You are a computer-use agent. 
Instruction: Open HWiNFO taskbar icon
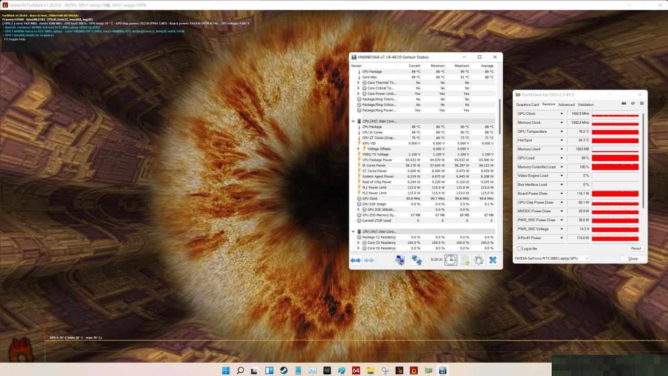click(443, 370)
